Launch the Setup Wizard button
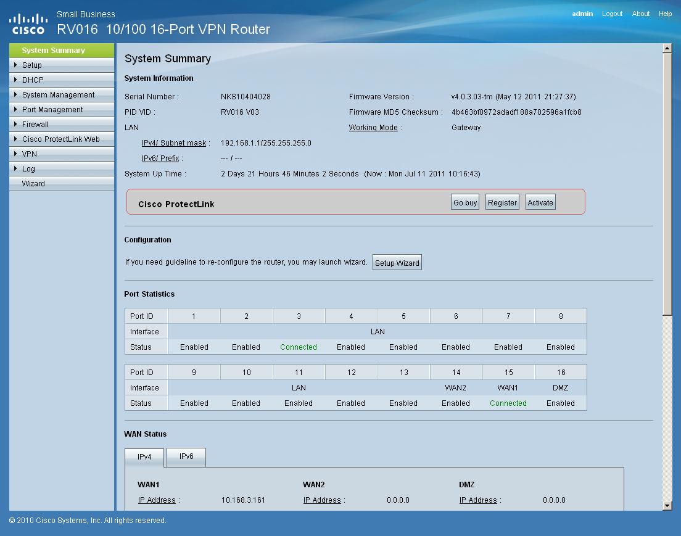681x536 pixels. [397, 263]
